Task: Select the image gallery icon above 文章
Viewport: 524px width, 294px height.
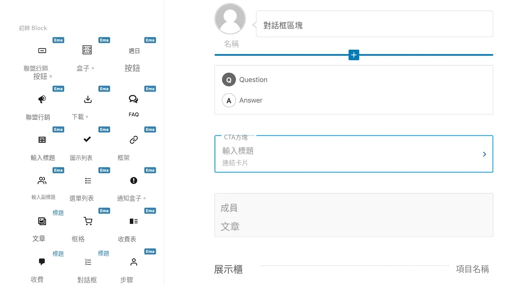Action: coord(42,221)
